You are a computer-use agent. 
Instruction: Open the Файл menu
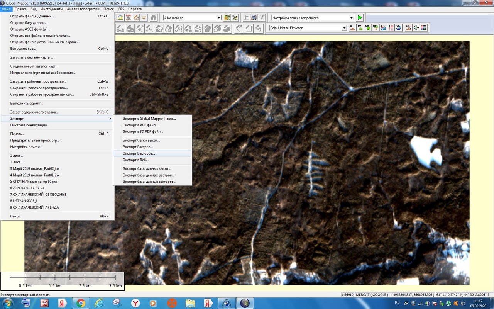click(6, 9)
